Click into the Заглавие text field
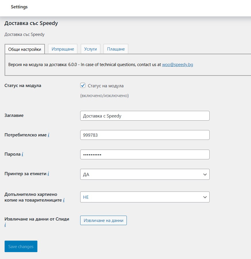 (145, 116)
